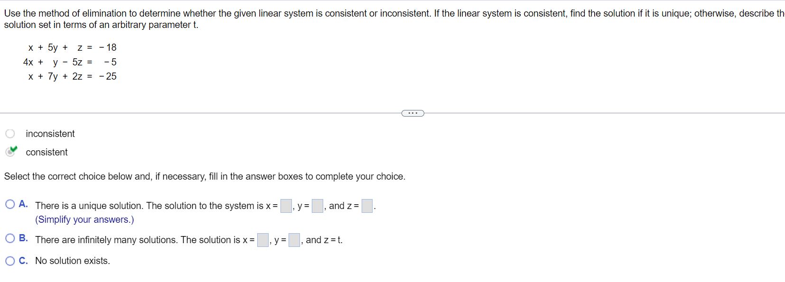Image resolution: width=785 pixels, height=282 pixels.
Task: Click the equation 4x + y - 5z = -5
Action: pyautogui.click(x=69, y=62)
